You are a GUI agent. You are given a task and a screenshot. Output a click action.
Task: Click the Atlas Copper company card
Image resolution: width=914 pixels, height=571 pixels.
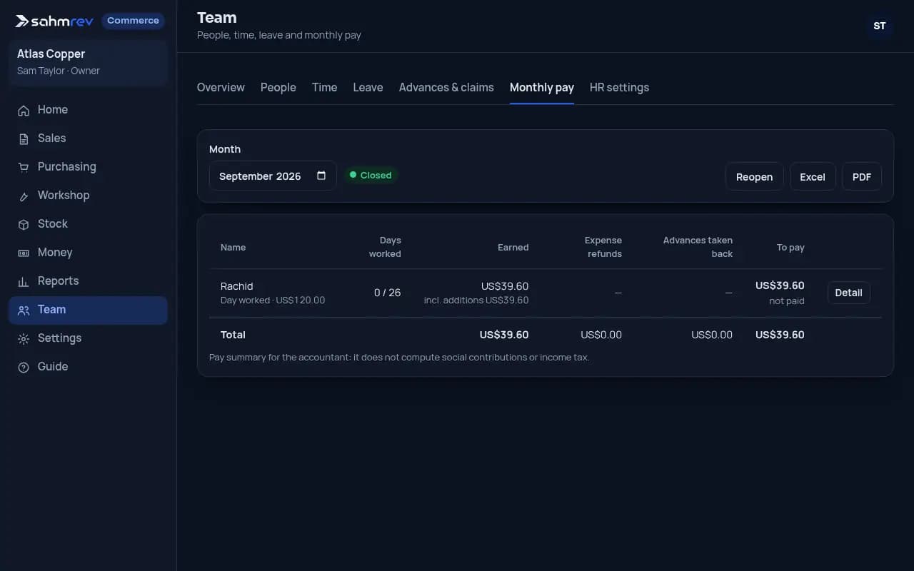point(89,62)
